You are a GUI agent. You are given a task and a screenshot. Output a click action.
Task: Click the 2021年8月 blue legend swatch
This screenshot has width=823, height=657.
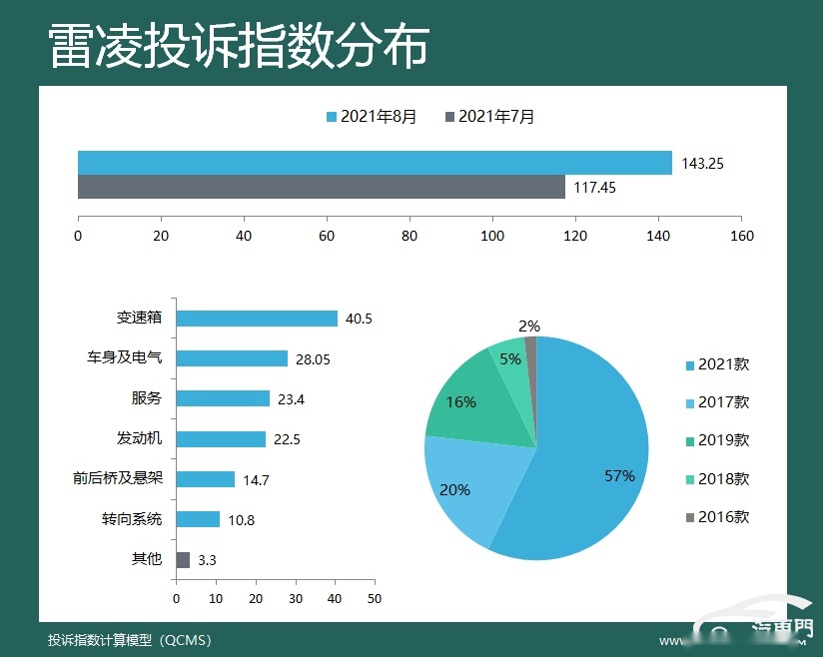(332, 117)
